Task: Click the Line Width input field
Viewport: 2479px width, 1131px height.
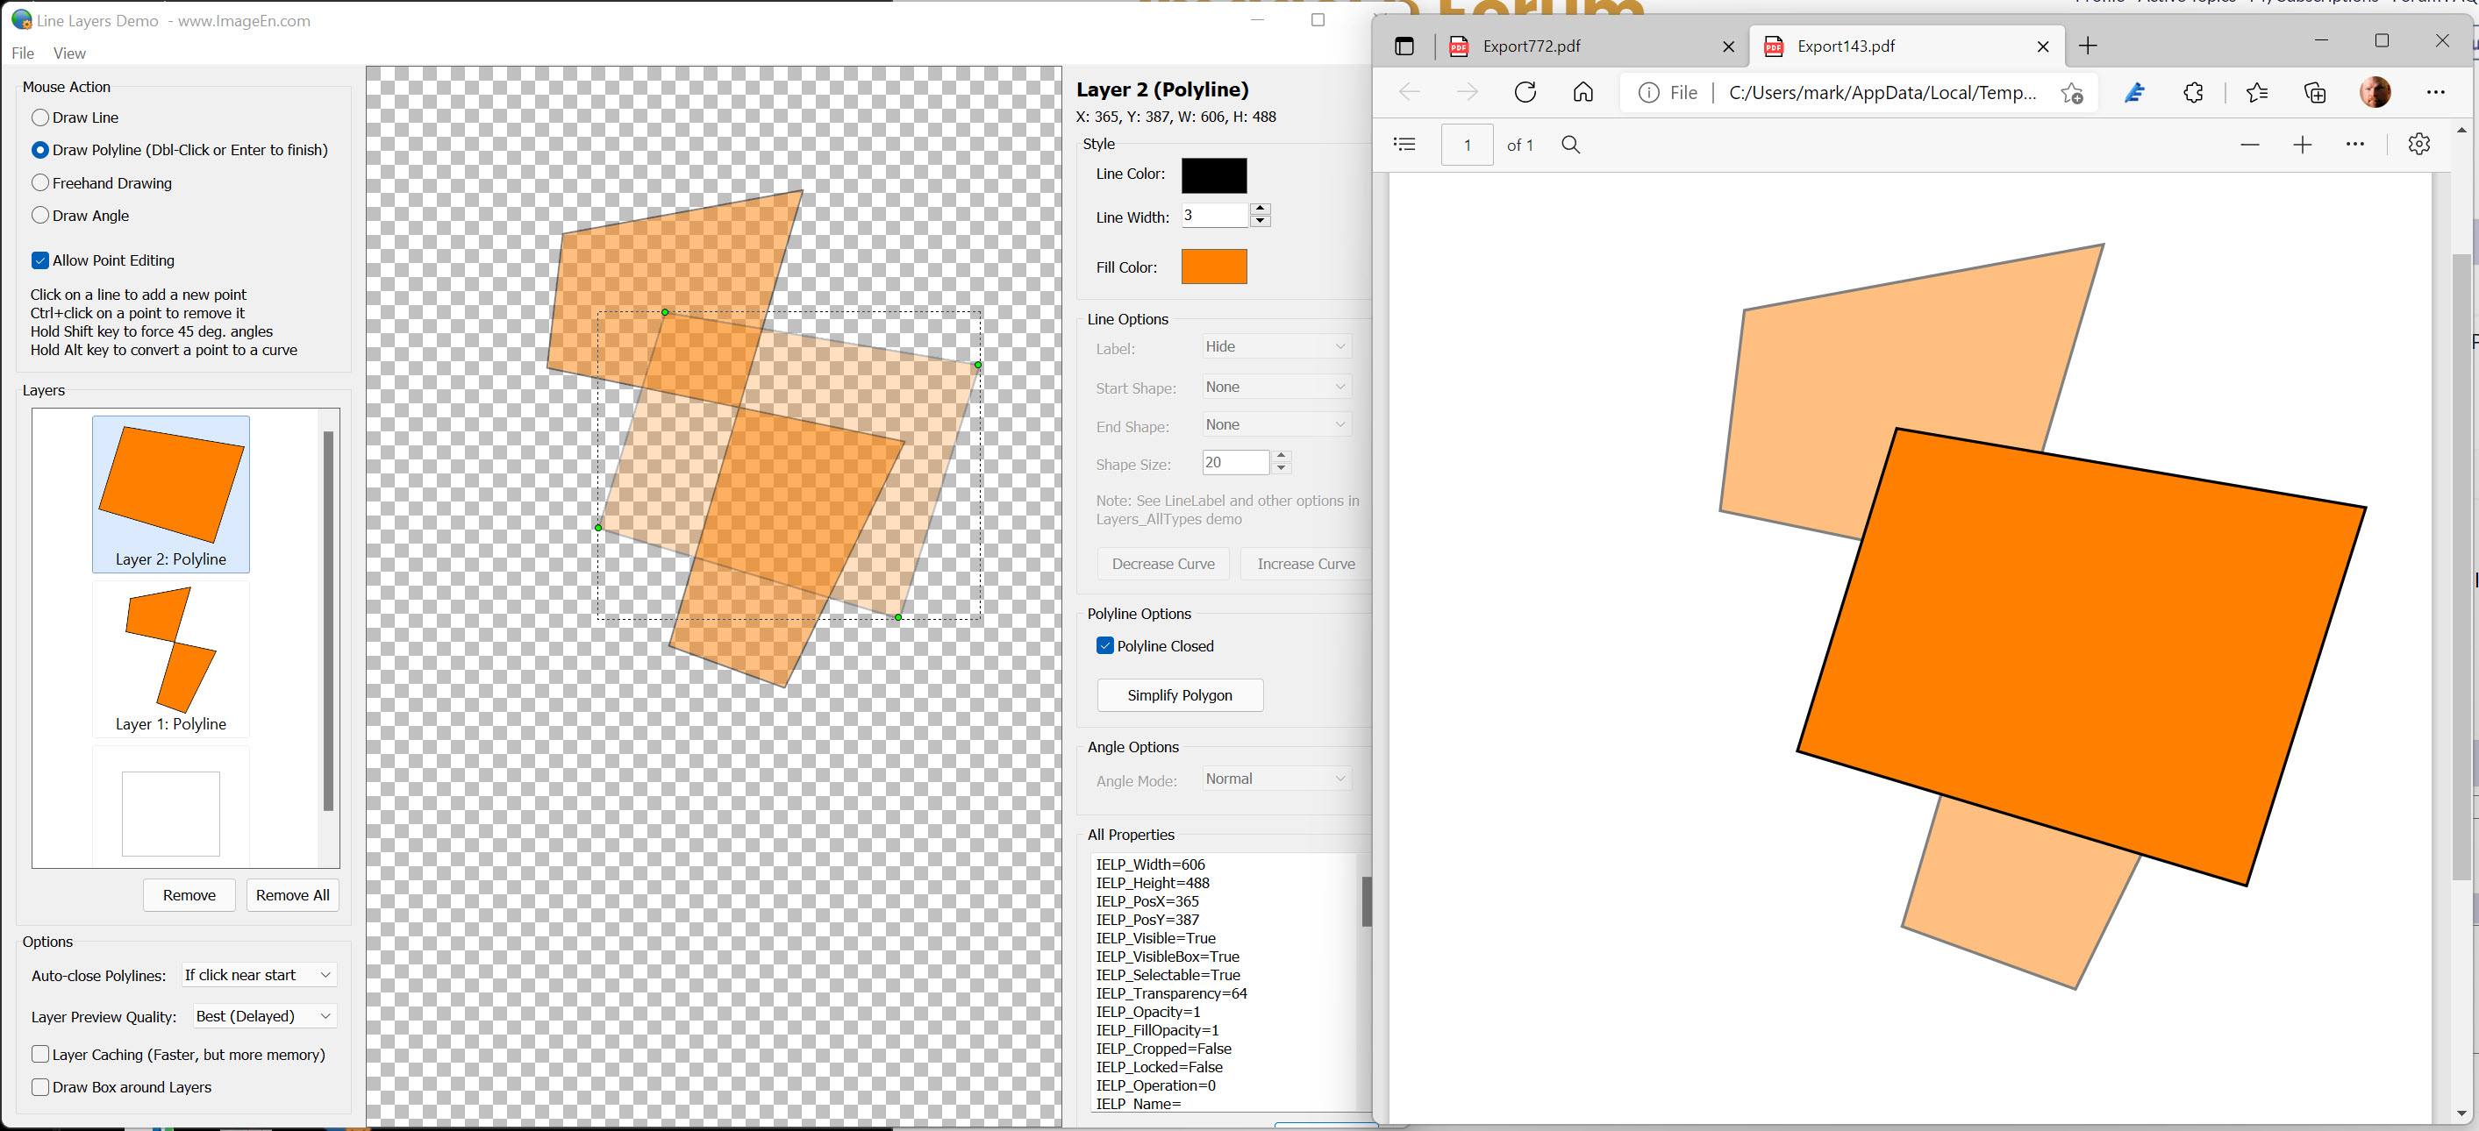Action: click(x=1214, y=216)
